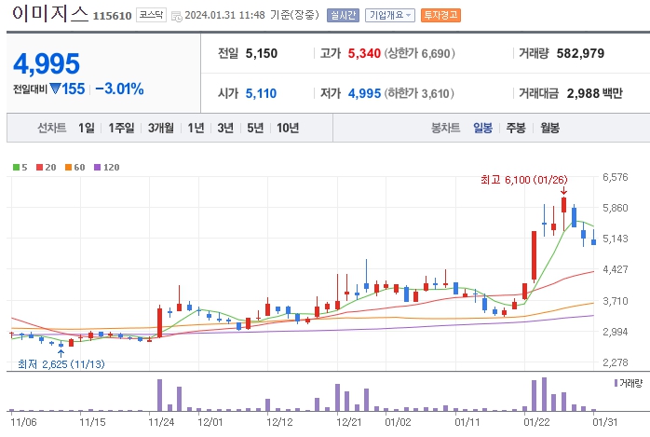The height and width of the screenshot is (437, 650).
Task: Click the 시가 value 5,110
Action: tap(261, 93)
